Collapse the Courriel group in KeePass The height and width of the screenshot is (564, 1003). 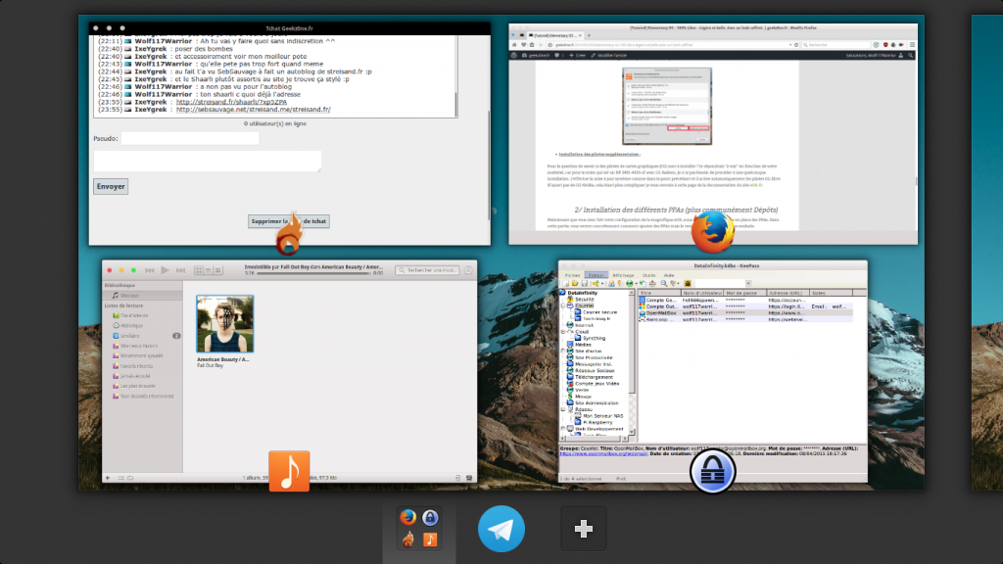point(561,305)
